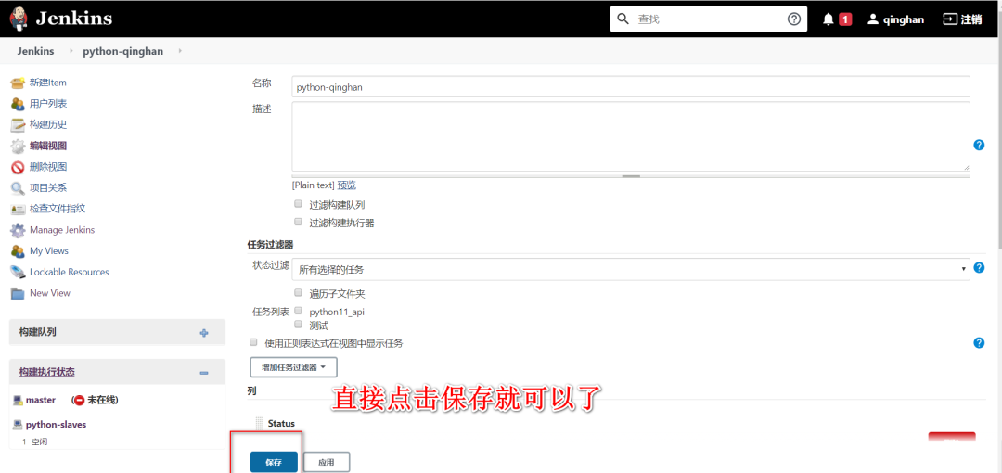Click the Status column drag handle

tap(260, 424)
